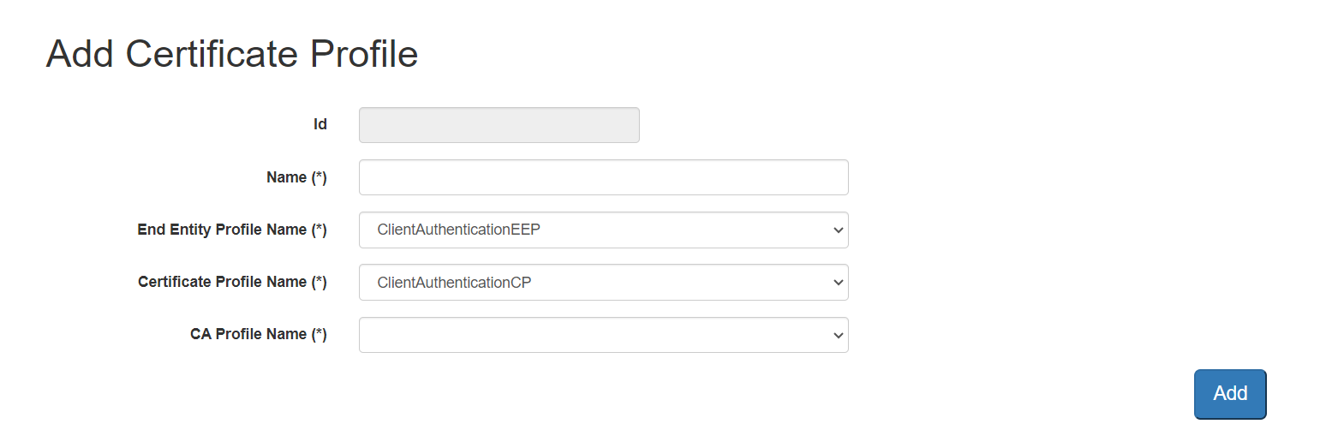Click the "End Entity Profile Name (*)" label
Image resolution: width=1326 pixels, height=424 pixels.
click(x=232, y=230)
